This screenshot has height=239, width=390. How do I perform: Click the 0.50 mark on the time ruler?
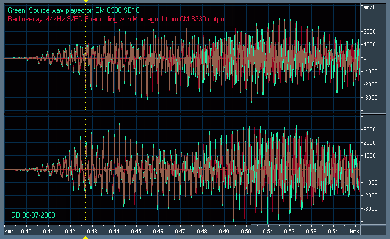246,232
